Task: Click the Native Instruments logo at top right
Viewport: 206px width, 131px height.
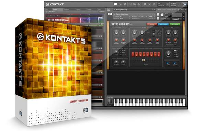Action: coord(184,4)
